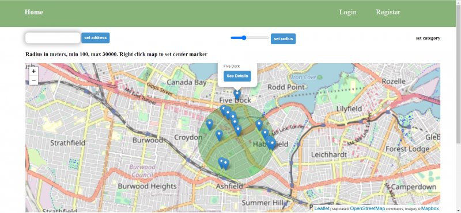This screenshot has height=213, width=461.
Task: Click the set address button
Action: (95, 38)
